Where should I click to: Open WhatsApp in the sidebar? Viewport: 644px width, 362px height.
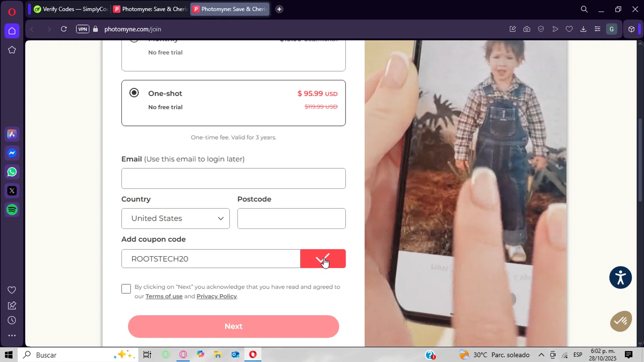12,172
